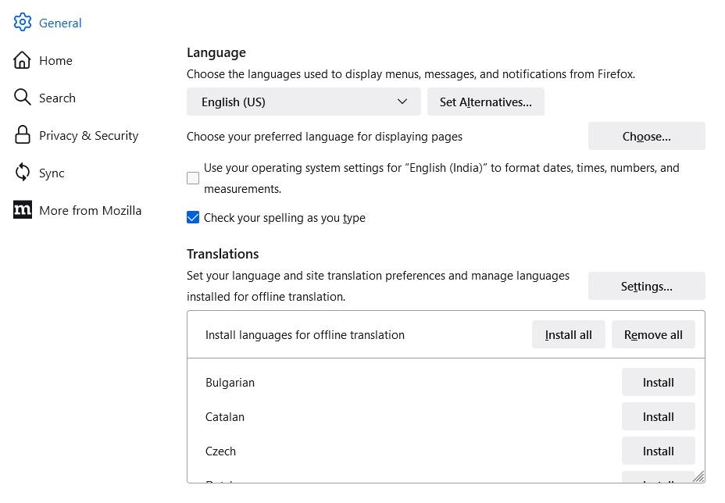Click the Home house icon
This screenshot has height=503, width=725.
(22, 60)
